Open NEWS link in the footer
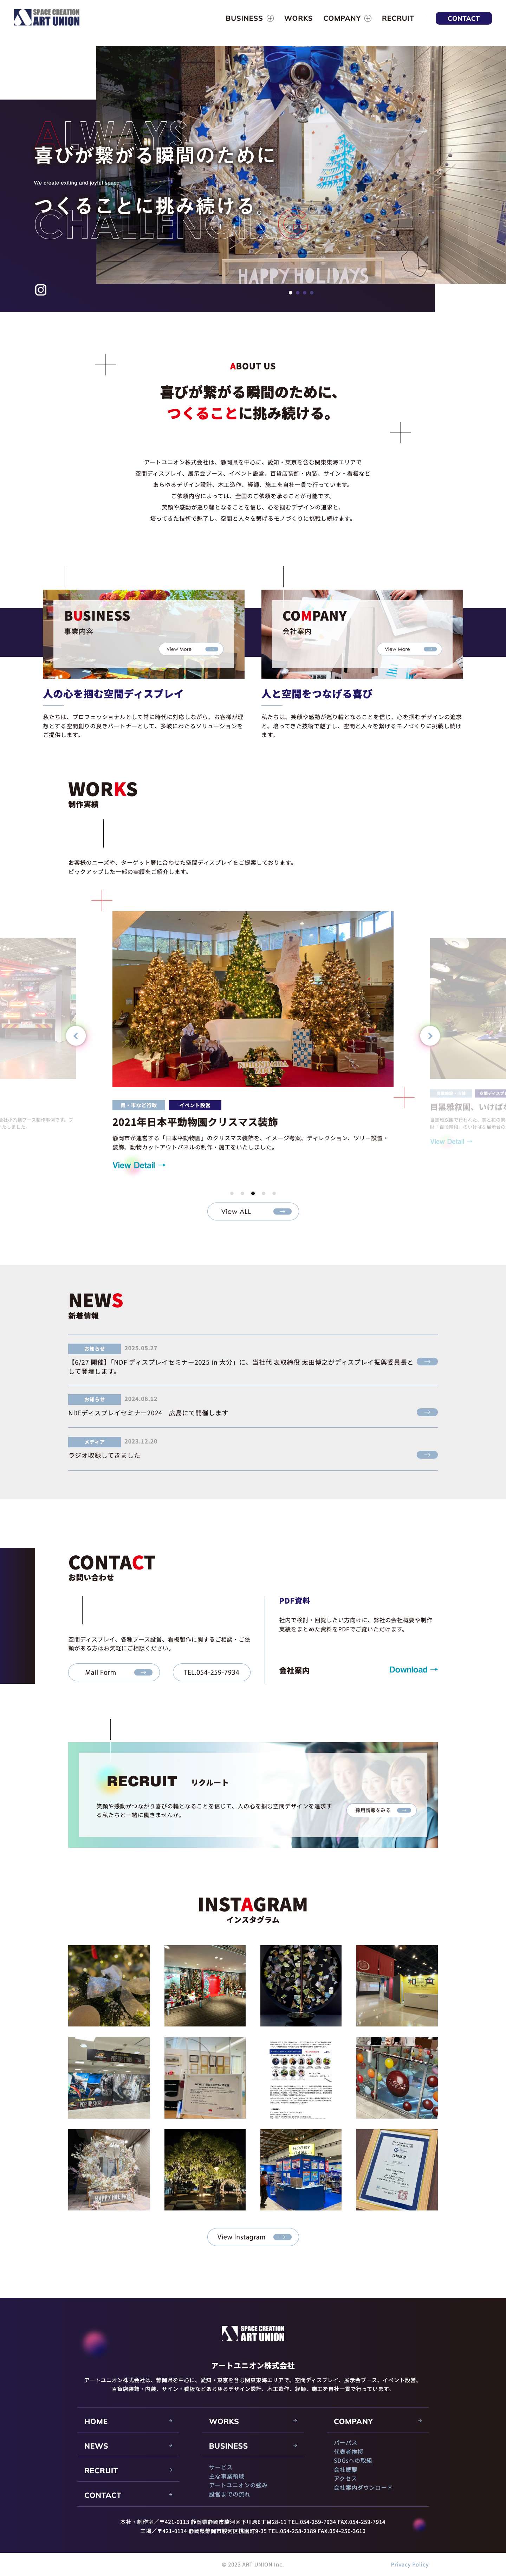The height and width of the screenshot is (2576, 506). [96, 2445]
